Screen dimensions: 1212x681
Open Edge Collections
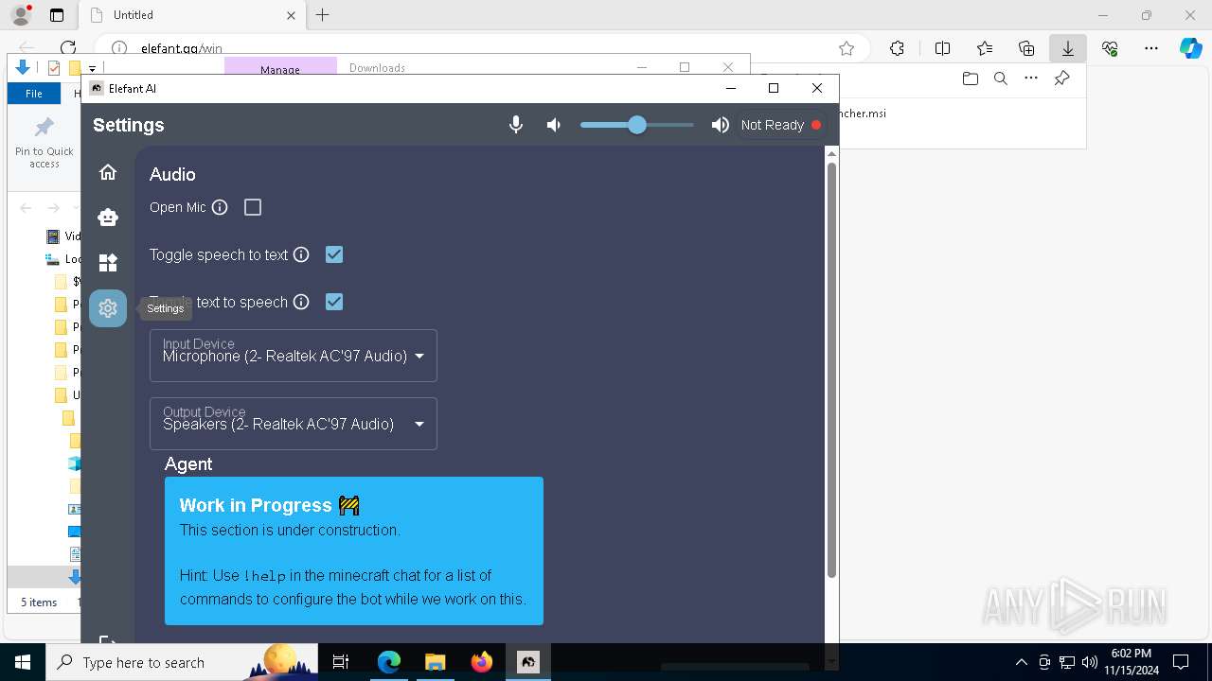[1026, 48]
